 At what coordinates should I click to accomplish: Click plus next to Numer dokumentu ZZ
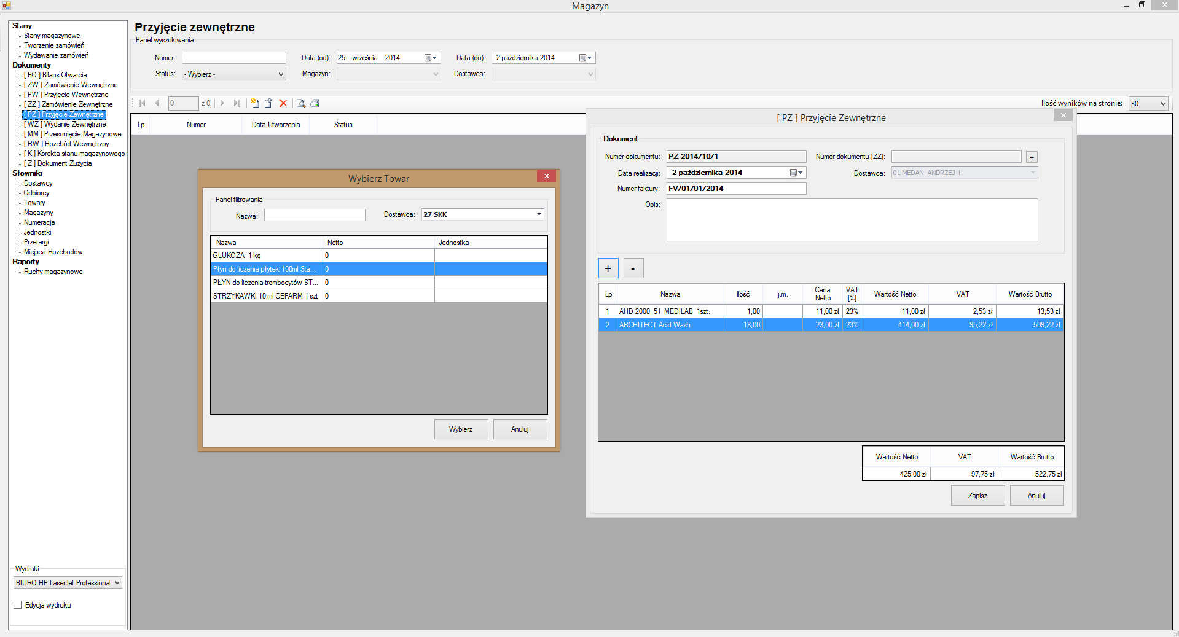click(x=1032, y=157)
